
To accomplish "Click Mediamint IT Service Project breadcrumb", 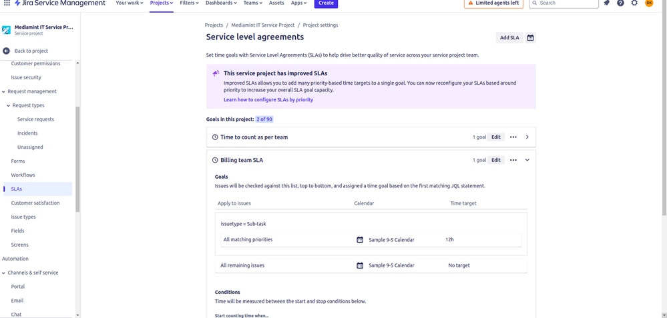I will pyautogui.click(x=262, y=25).
